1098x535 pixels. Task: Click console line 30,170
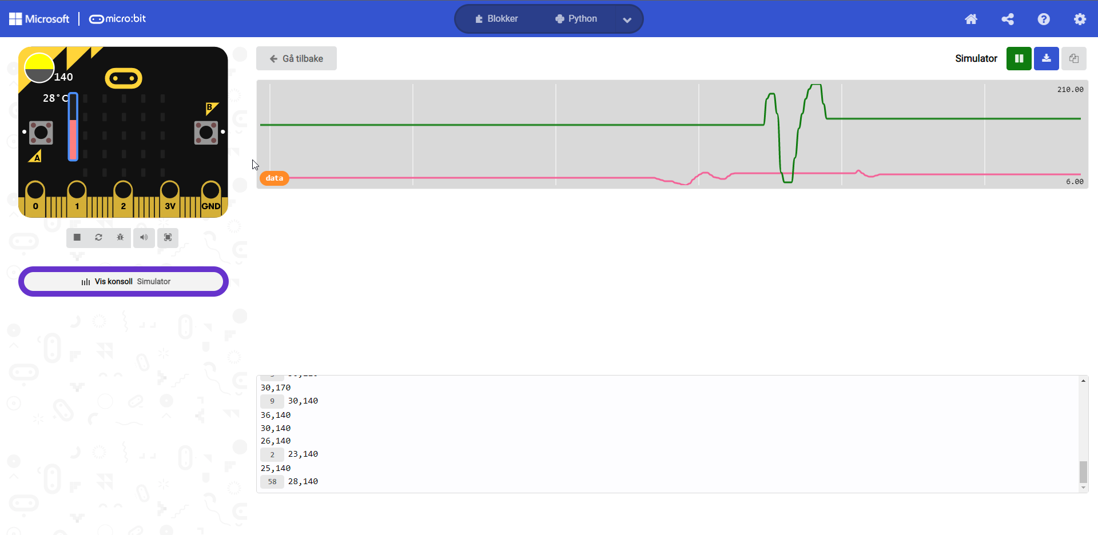pos(276,388)
